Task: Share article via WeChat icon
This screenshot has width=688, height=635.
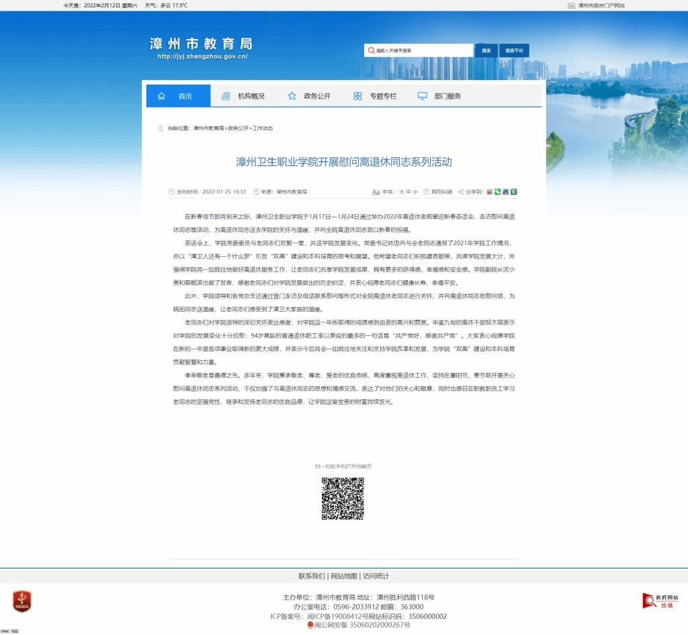Action: click(x=498, y=192)
